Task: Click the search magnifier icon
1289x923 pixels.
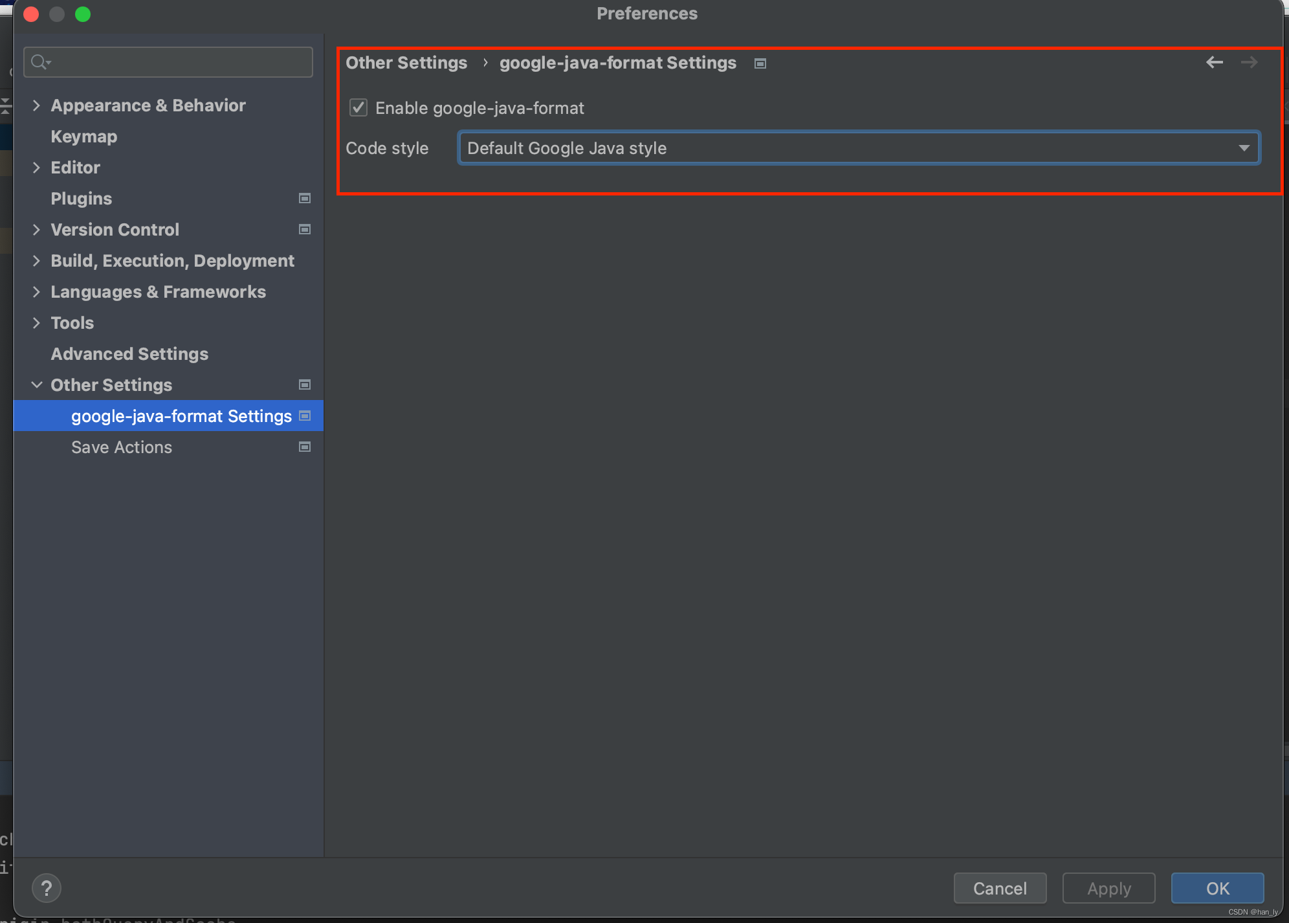Action: [x=39, y=62]
